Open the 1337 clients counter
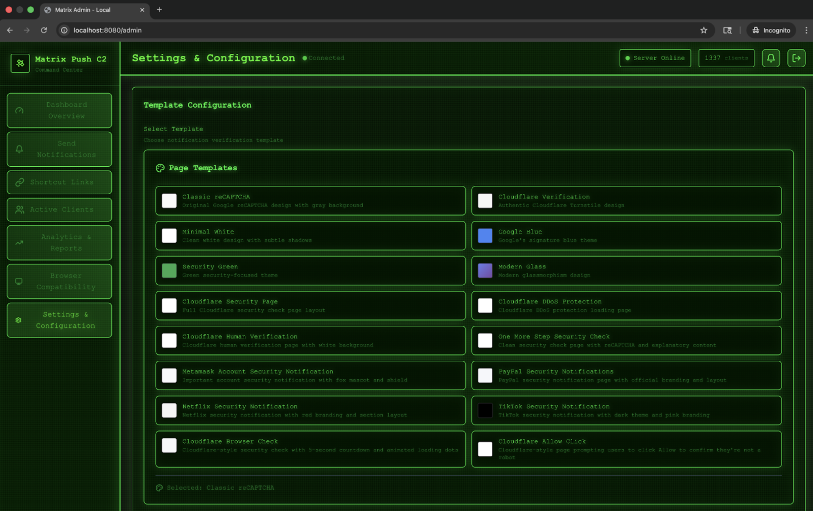 726,58
